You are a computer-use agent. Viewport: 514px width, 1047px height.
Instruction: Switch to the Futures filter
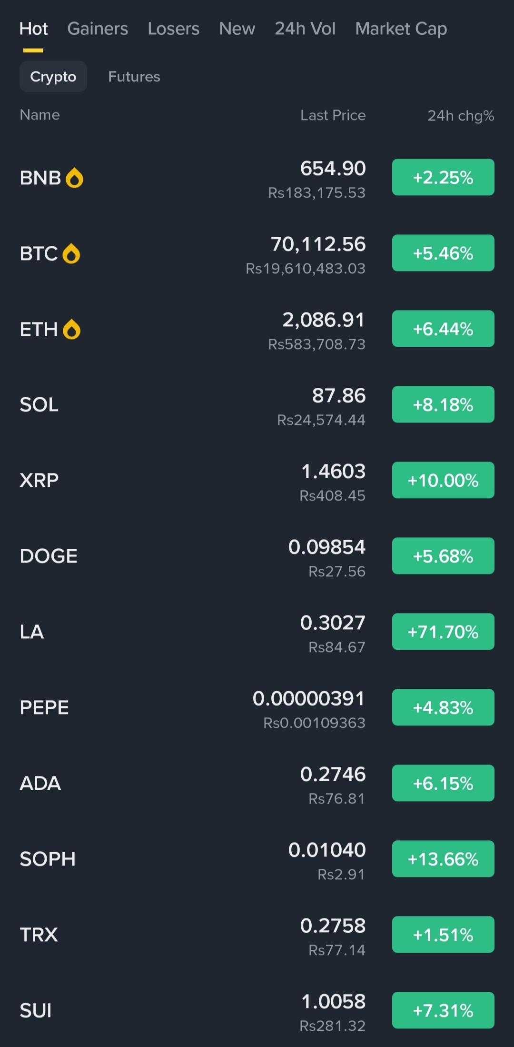click(134, 77)
